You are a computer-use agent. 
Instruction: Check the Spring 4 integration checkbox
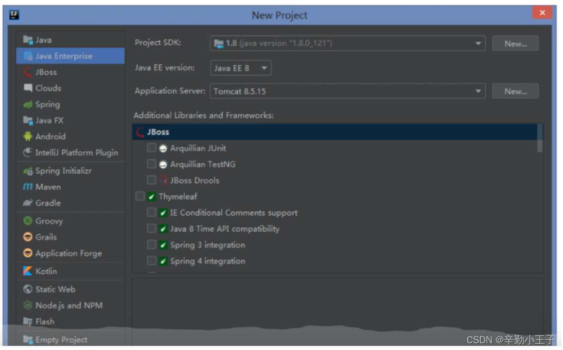coord(151,261)
